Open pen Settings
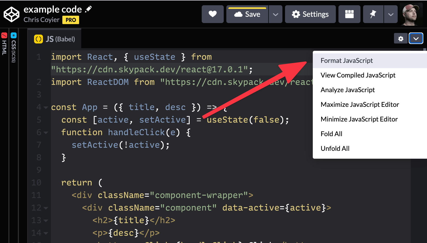 [310, 14]
